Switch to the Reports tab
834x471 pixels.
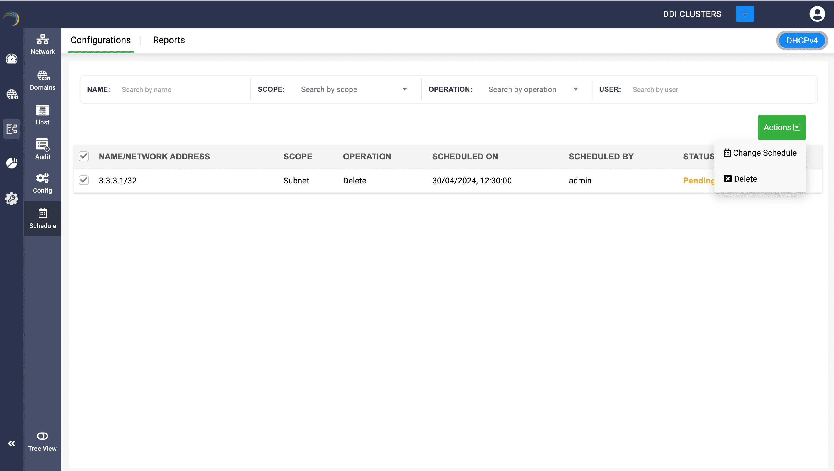click(169, 40)
